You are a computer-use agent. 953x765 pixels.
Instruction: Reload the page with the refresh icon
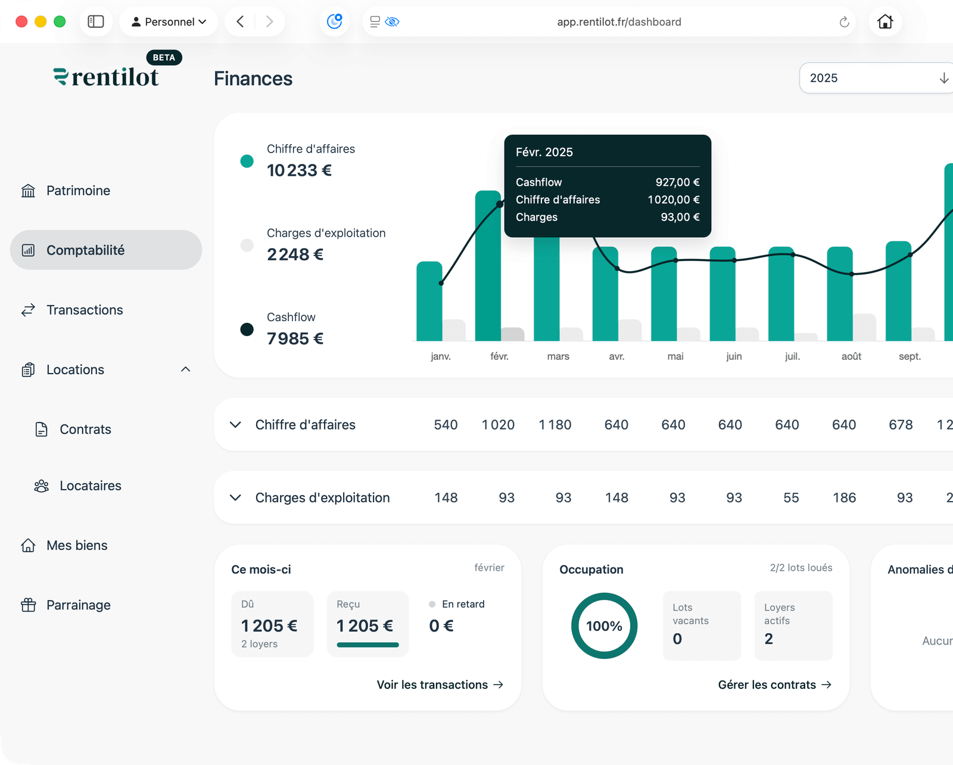coord(844,22)
